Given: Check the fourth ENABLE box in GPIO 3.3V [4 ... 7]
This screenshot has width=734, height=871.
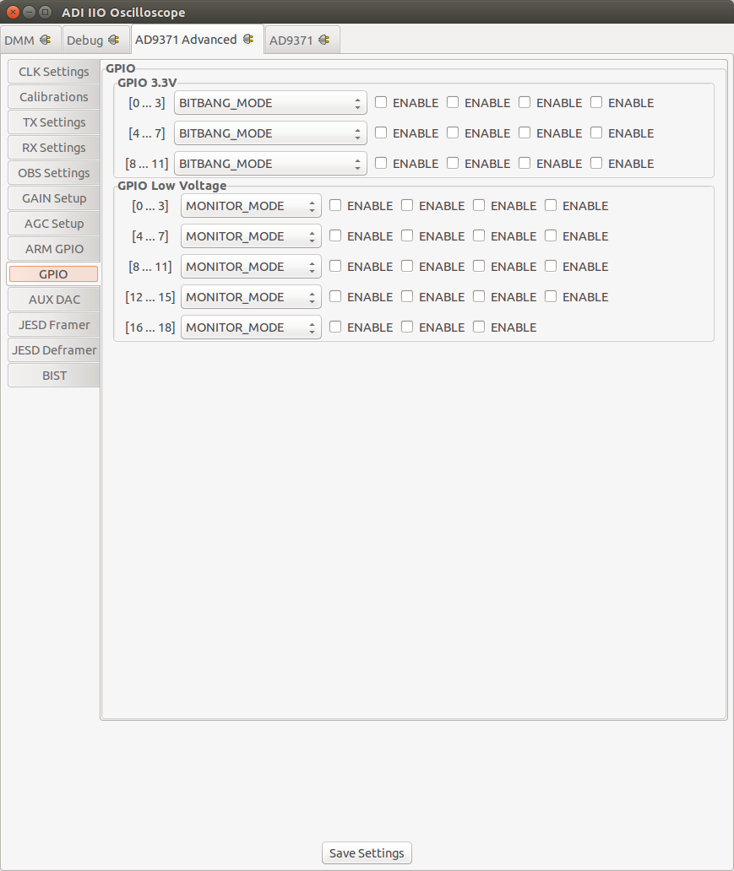Looking at the screenshot, I should click(597, 133).
